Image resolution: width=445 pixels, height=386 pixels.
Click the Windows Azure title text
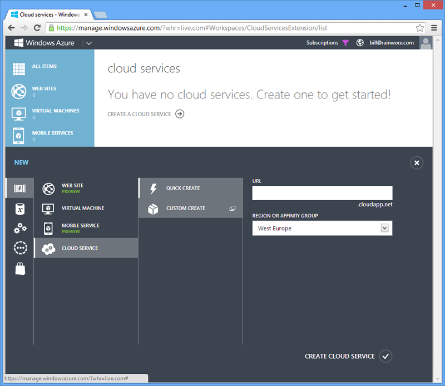[50, 43]
